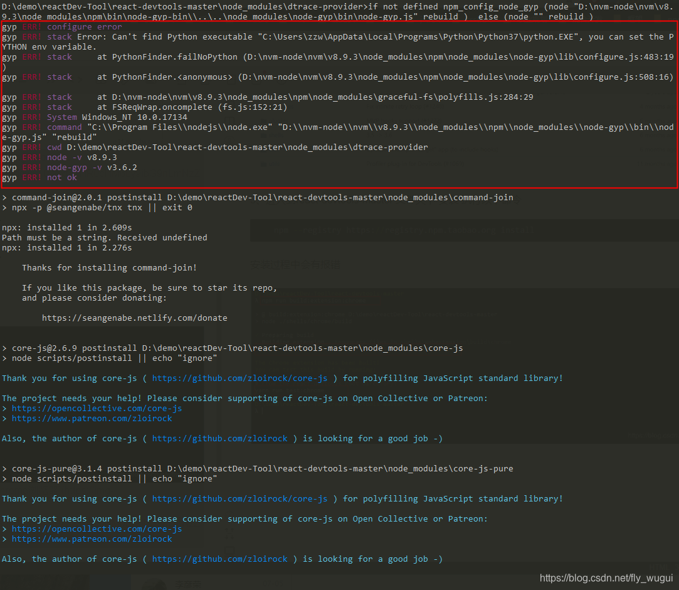Click 'Path must be a string. Received undefined'
The image size is (679, 590).
pyautogui.click(x=104, y=237)
